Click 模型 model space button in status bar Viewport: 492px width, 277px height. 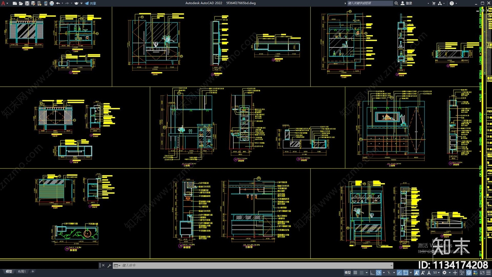348,273
